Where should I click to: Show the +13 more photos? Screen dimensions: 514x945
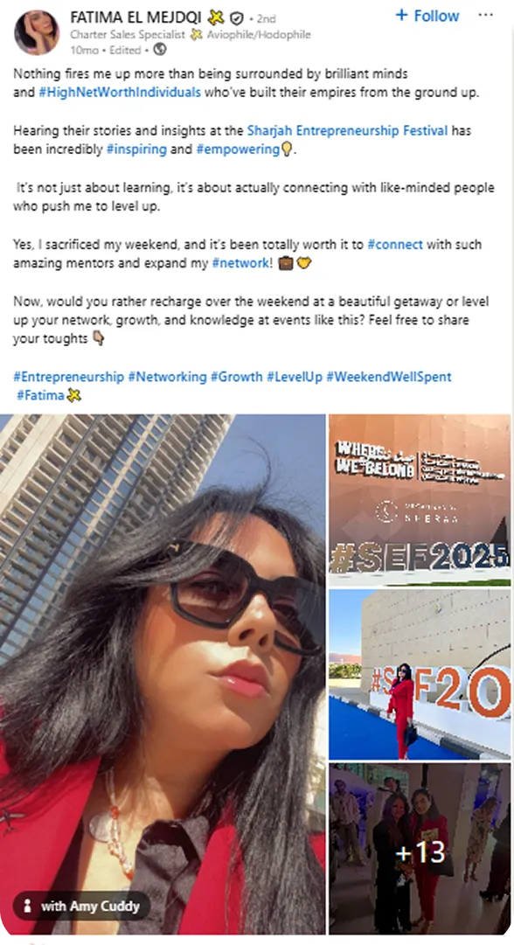[420, 849]
